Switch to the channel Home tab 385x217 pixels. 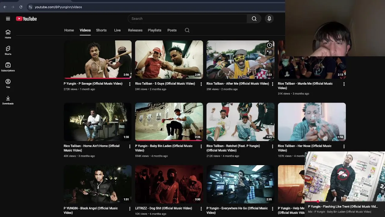tap(69, 30)
